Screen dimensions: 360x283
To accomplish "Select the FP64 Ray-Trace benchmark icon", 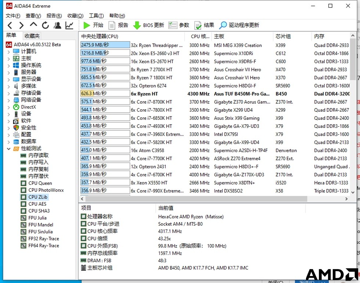I will [x=23, y=246].
